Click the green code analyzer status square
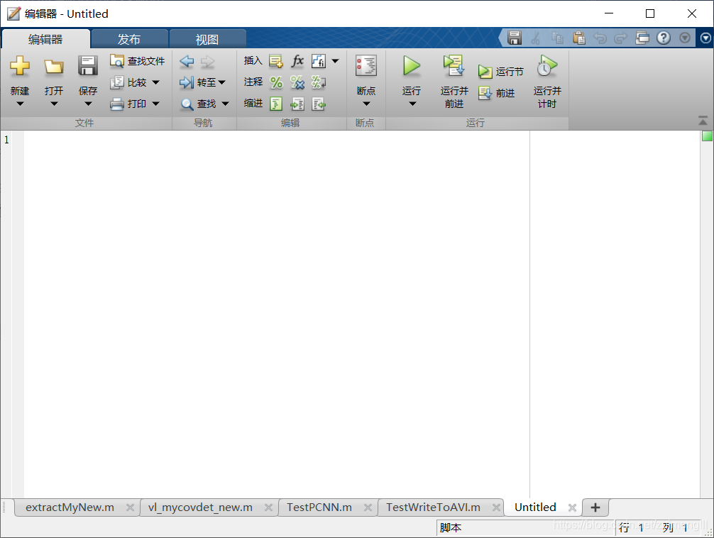Screen dimensions: 714x538 (x=707, y=136)
